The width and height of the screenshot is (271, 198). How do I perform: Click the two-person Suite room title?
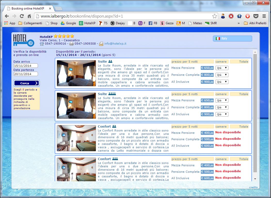click(x=102, y=61)
